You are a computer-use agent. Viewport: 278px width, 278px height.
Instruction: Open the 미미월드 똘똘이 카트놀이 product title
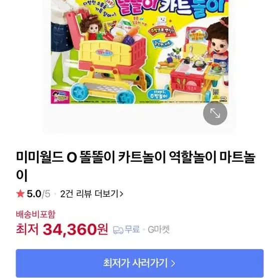136,166
